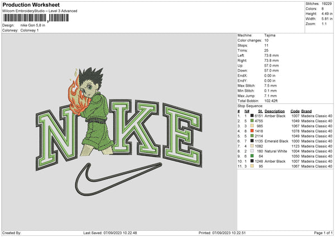335x237 pixels.
Task: Select the N# column header
Action: pos(247,111)
